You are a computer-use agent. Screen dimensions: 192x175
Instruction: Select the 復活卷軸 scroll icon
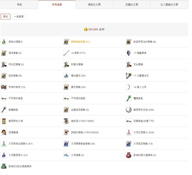(x=4, y=53)
